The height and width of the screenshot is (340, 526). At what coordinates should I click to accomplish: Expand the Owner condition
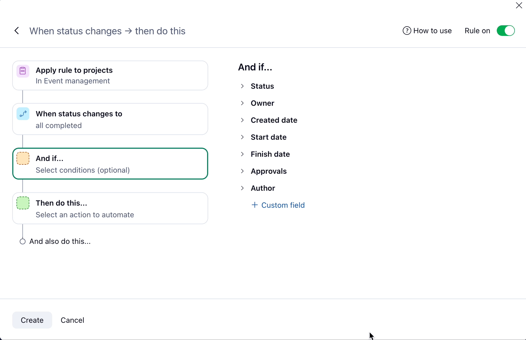tap(242, 103)
